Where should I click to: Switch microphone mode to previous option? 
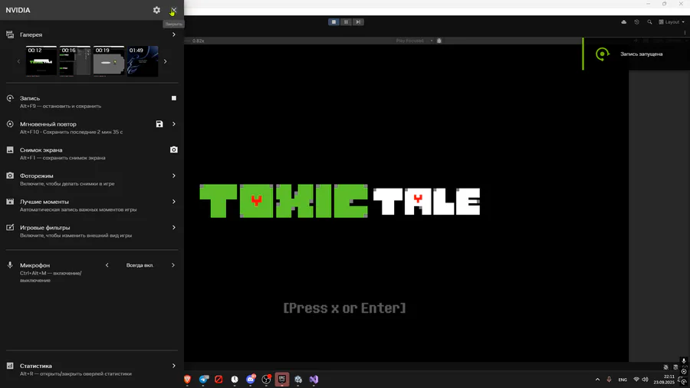[x=107, y=265]
